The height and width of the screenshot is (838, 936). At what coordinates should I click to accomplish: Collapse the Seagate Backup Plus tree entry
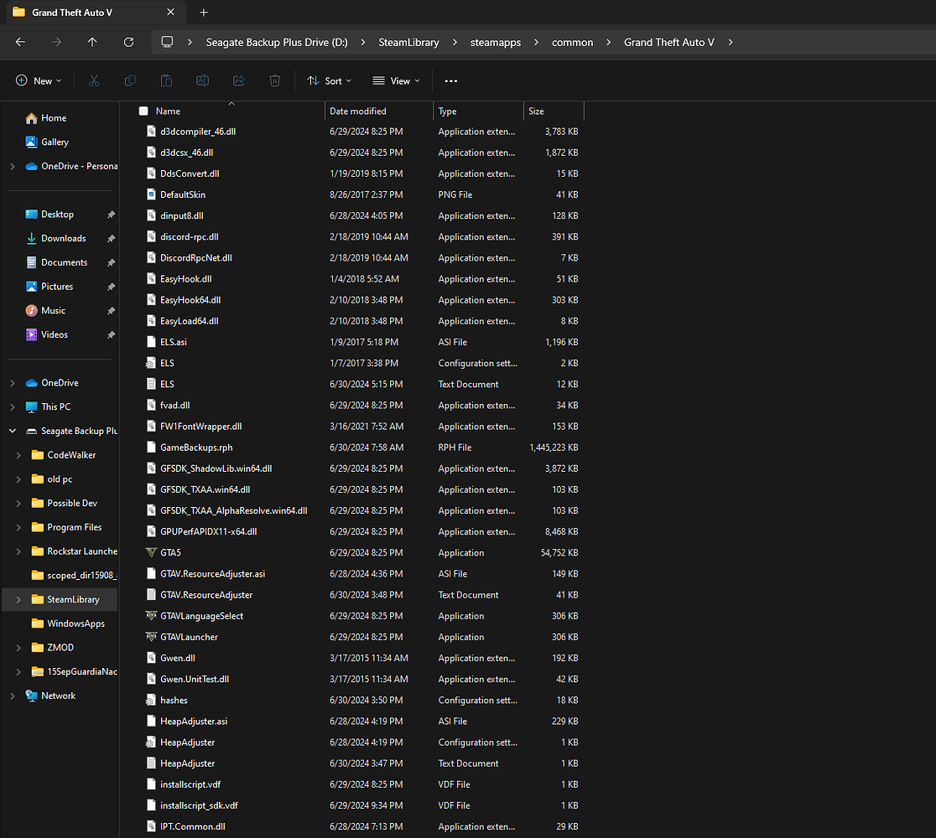click(11, 430)
